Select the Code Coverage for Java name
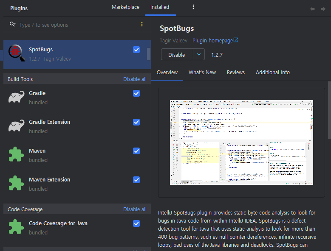331x251 pixels. tap(58, 223)
